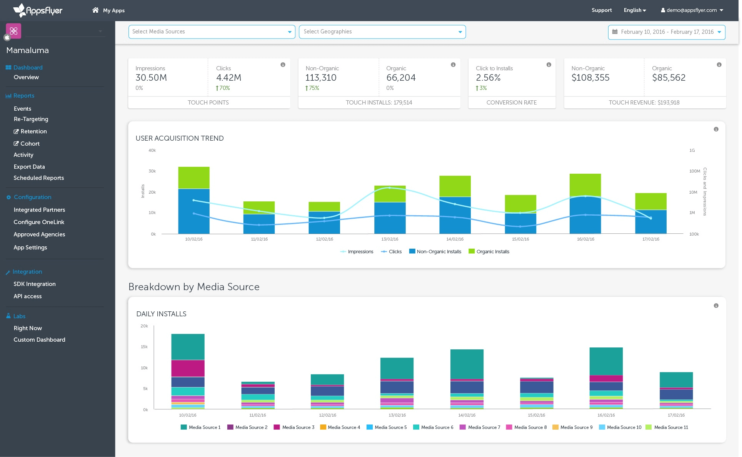Click the Labs flask icon in sidebar
Viewport: 742px width, 457px height.
(8, 316)
